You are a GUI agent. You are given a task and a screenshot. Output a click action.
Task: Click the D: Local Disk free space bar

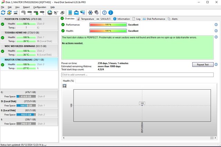[x=26, y=106]
